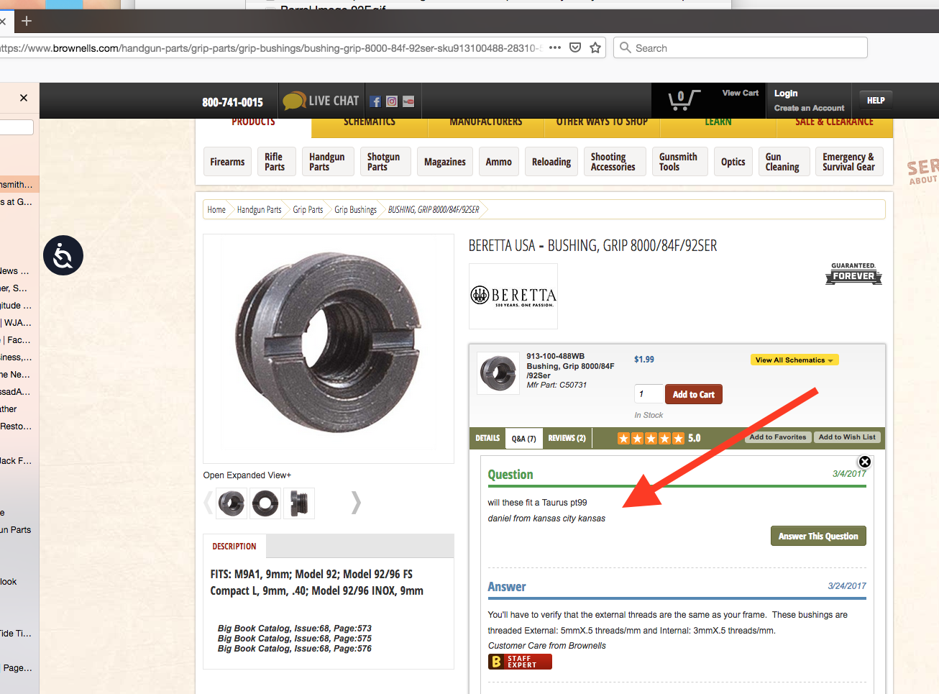
Task: Open the Ammo category
Action: click(498, 162)
